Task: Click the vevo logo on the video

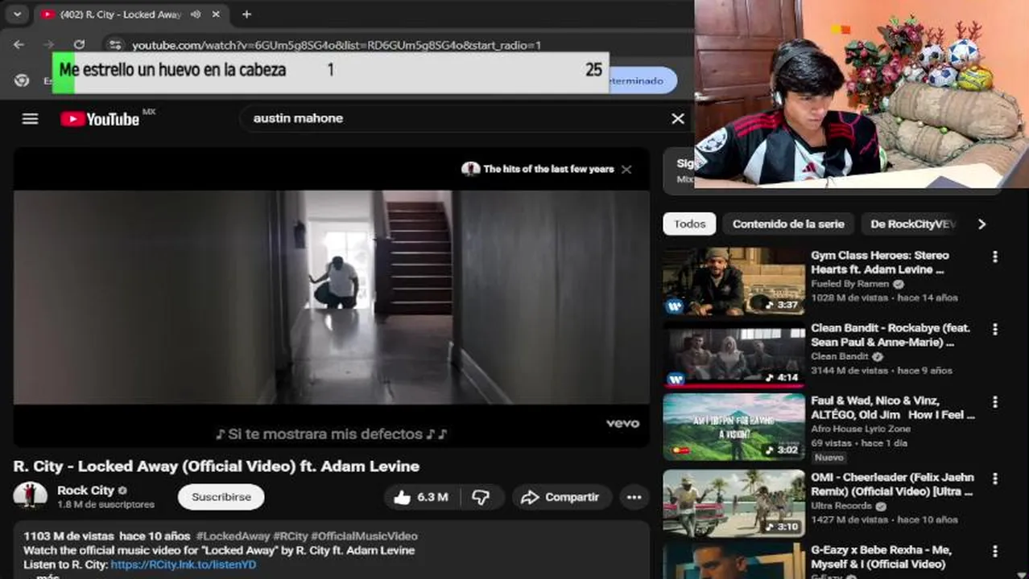Action: click(622, 424)
